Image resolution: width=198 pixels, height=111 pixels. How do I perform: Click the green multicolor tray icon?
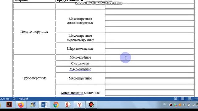175,105
